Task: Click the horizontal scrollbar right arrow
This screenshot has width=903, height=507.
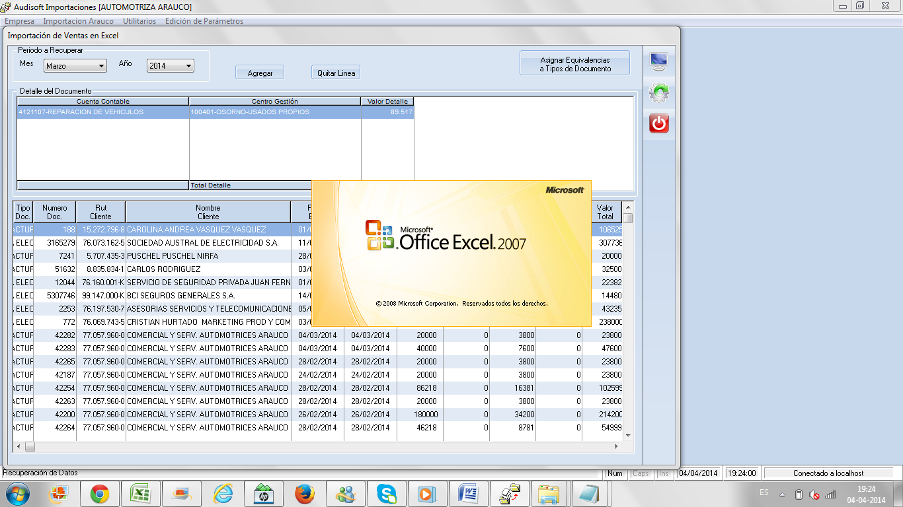Action: [617, 447]
